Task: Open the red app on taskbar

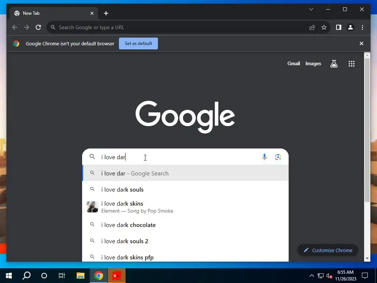Action: pos(117,276)
